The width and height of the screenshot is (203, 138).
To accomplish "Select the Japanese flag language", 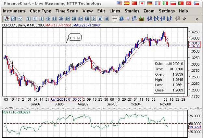I will click(x=142, y=3).
